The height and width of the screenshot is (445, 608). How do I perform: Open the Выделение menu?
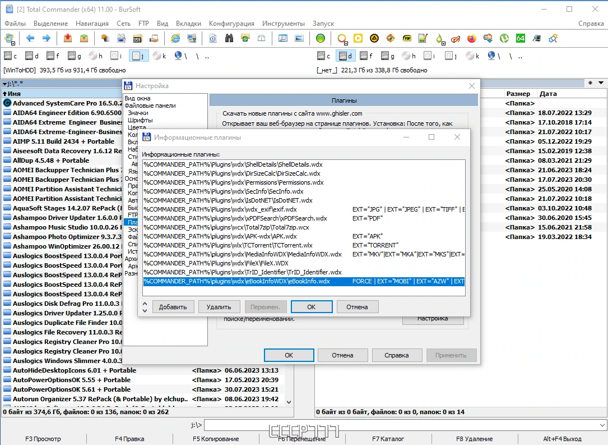tap(50, 24)
